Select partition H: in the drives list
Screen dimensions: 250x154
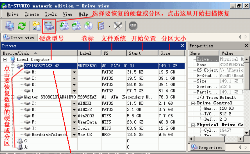tap(93, 72)
